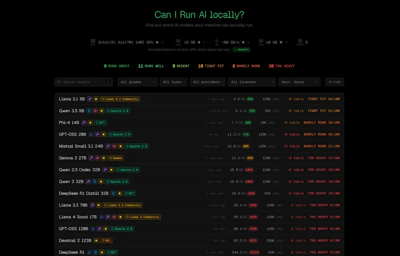Toggle the WebGPU status badge
The height and width of the screenshot is (256, 400).
[241, 49]
